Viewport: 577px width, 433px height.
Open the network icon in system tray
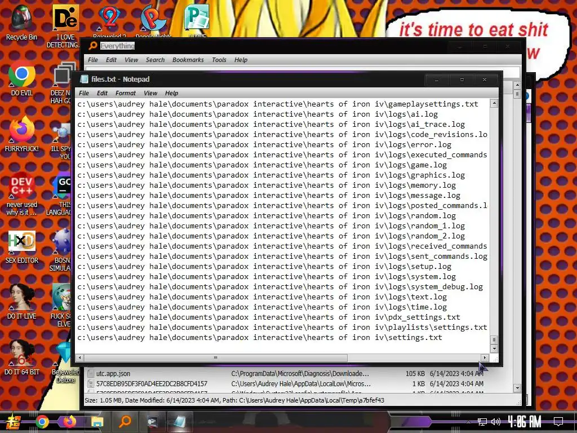click(x=482, y=422)
